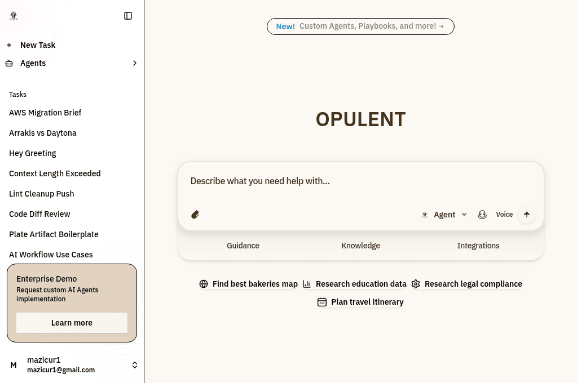Click the Opulent logo icon in sidebar
Viewport: 577px width, 383px height.
(14, 16)
